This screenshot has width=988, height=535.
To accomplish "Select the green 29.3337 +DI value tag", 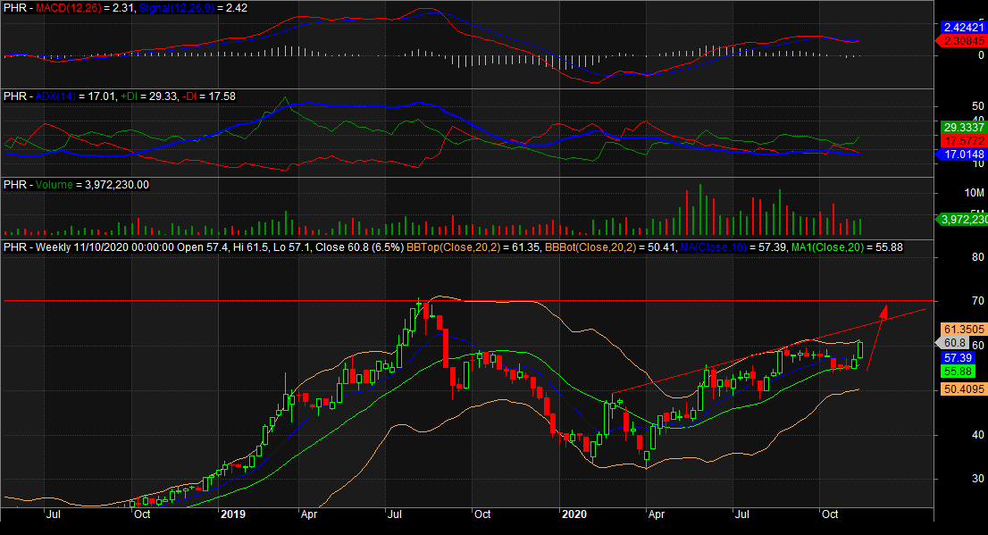I will (x=964, y=128).
